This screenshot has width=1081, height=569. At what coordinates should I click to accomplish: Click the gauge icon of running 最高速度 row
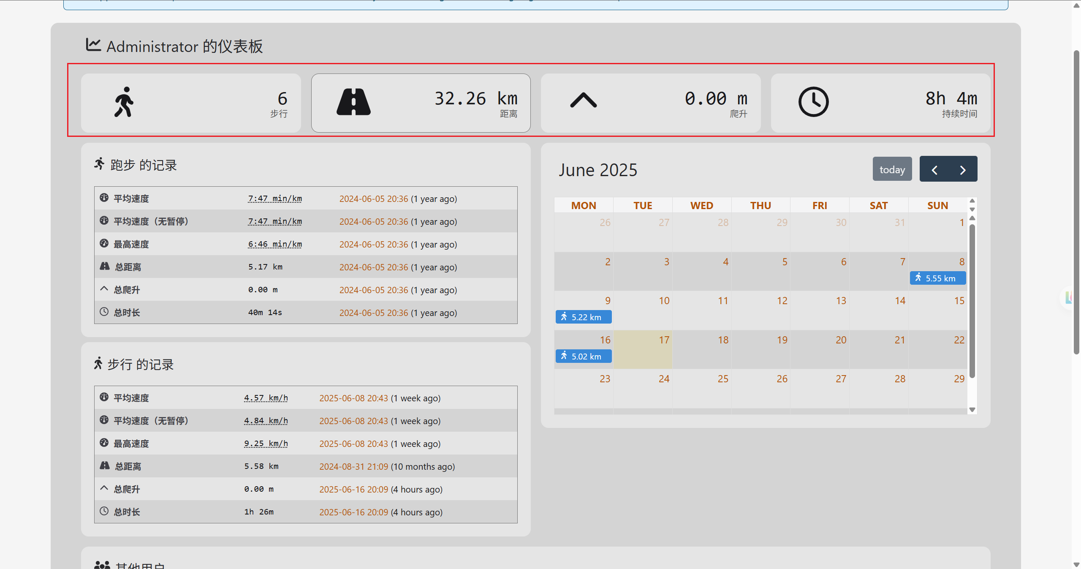click(x=104, y=243)
